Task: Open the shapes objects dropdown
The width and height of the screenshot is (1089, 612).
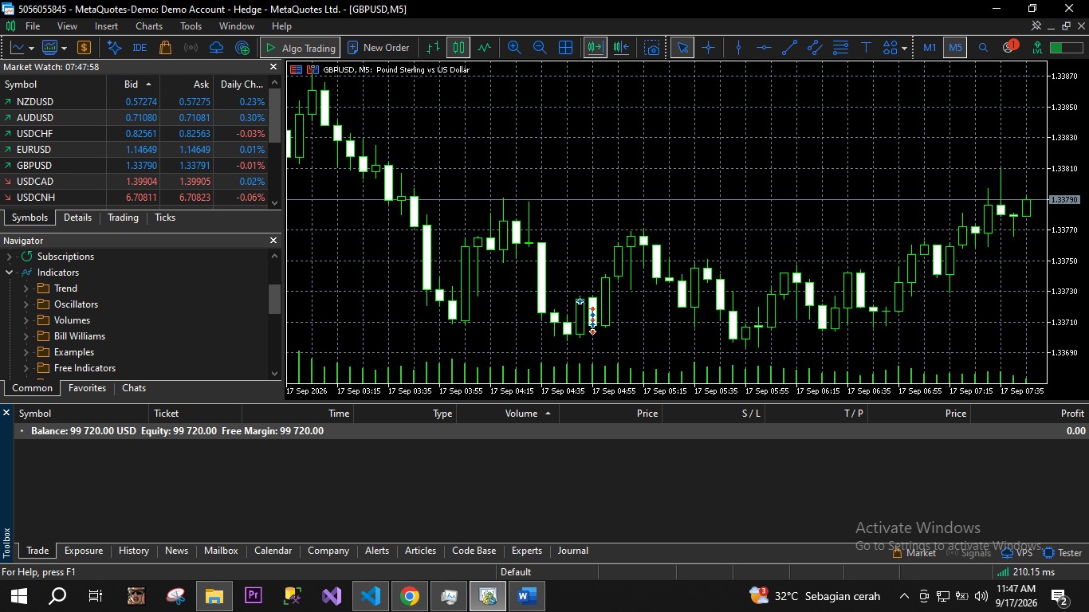Action: pyautogui.click(x=894, y=48)
